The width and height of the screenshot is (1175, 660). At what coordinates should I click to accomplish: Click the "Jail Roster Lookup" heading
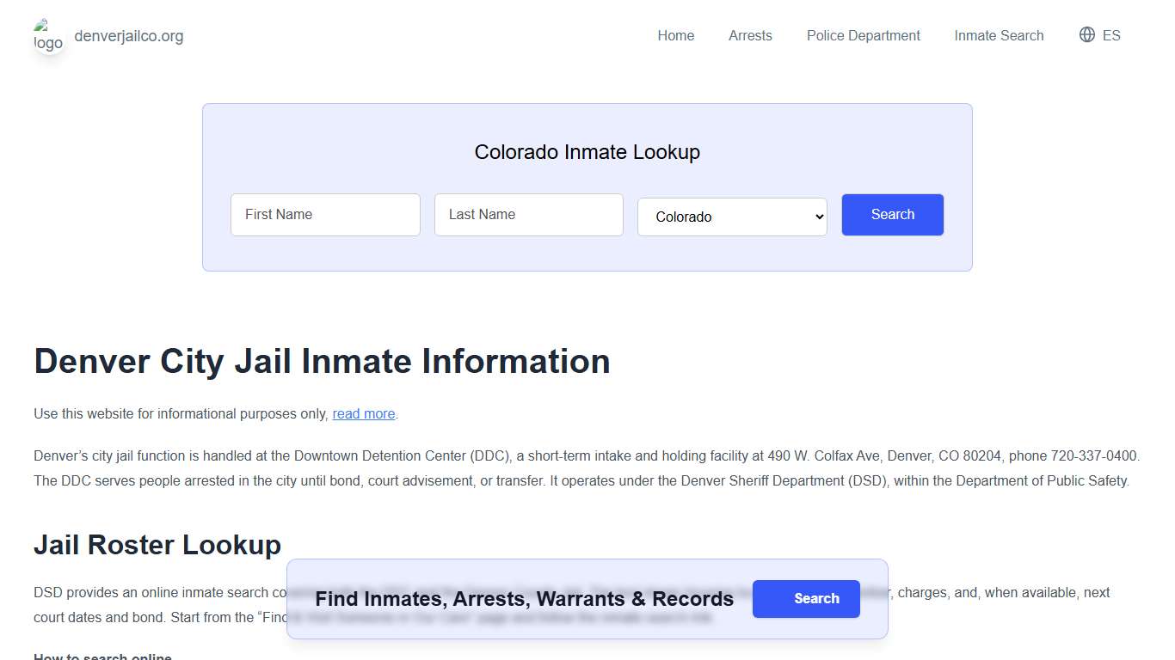157,545
